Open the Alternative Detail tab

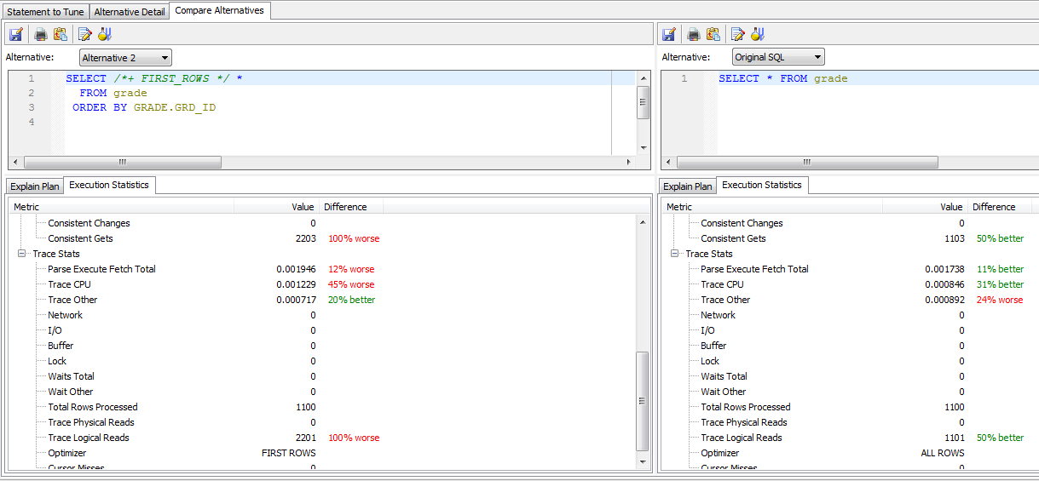(x=130, y=12)
